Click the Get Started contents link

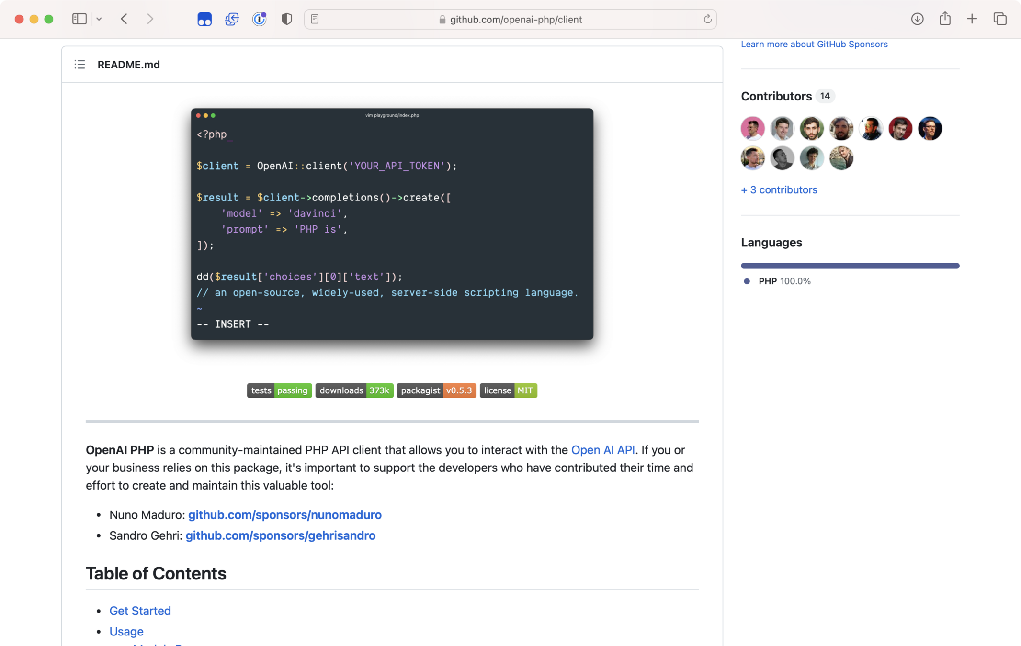(140, 611)
